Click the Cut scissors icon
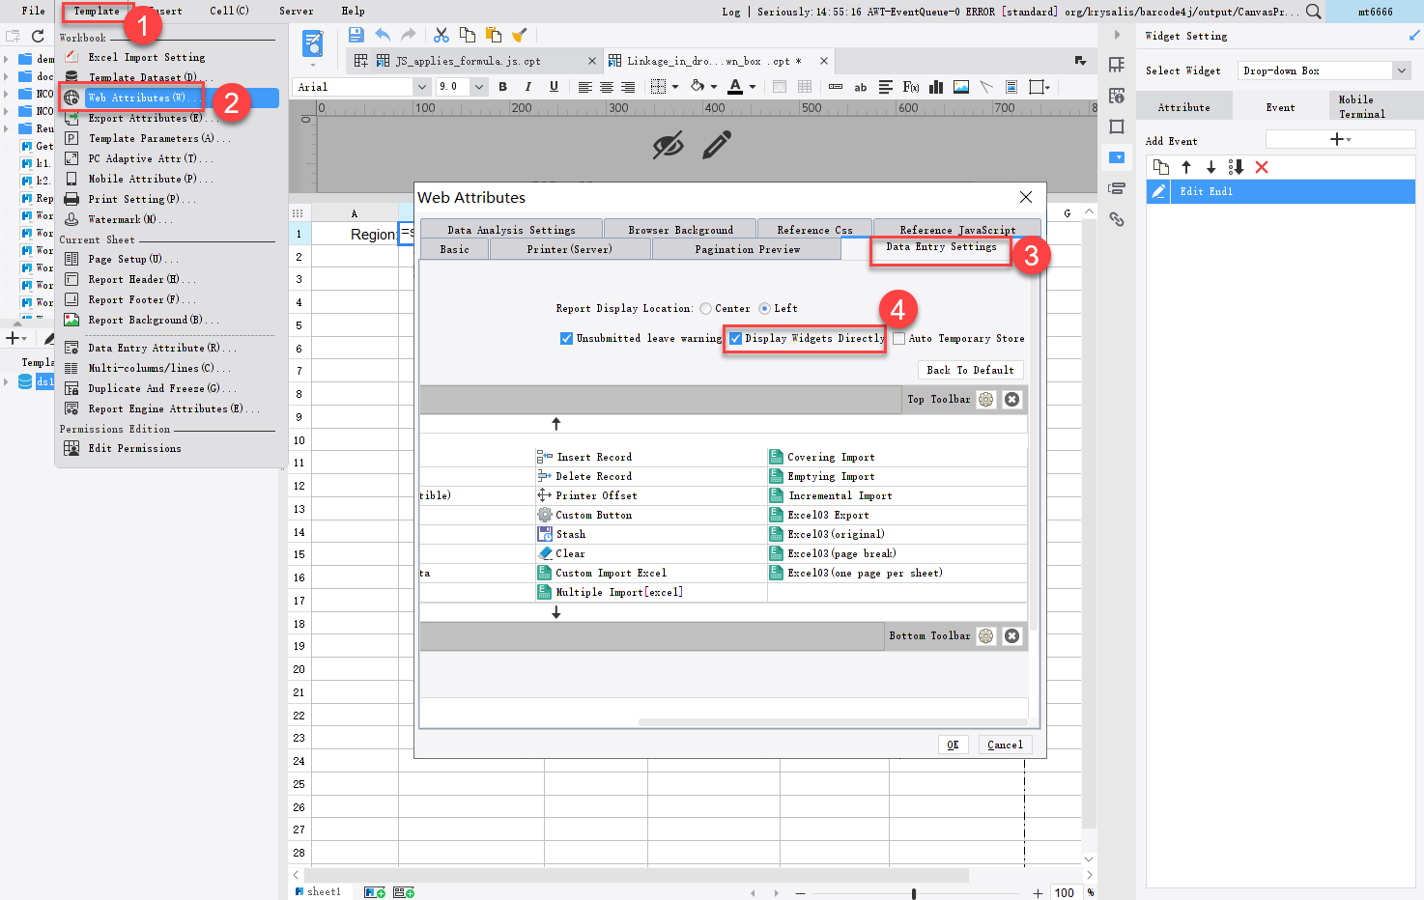The image size is (1424, 900). point(441,35)
